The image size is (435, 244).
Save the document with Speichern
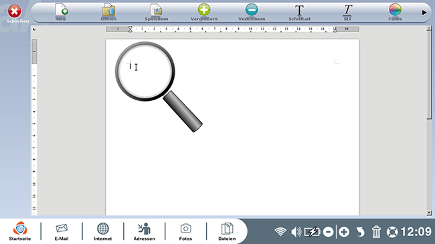click(156, 12)
